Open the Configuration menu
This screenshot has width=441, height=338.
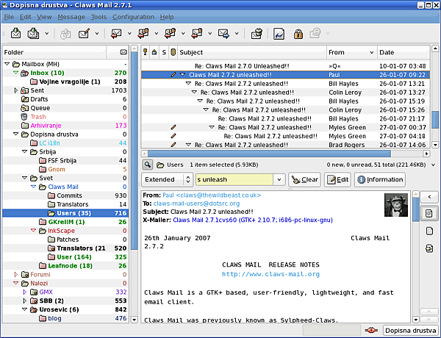pos(133,16)
